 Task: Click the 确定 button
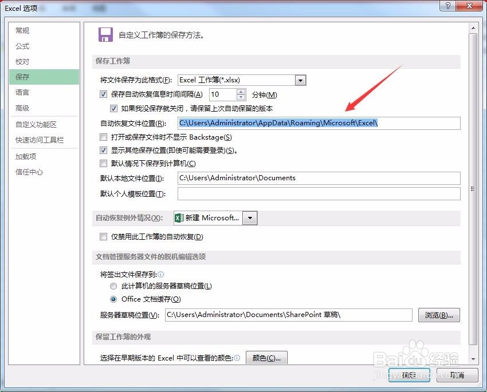click(x=409, y=375)
